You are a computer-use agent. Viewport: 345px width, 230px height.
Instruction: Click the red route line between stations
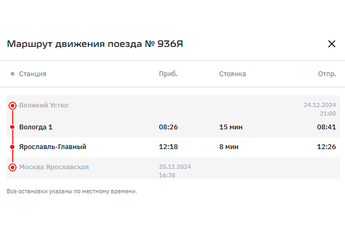(x=12, y=137)
